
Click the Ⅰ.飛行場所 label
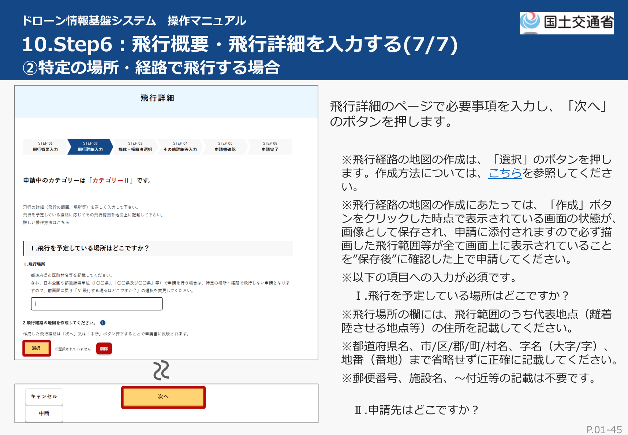click(x=35, y=264)
